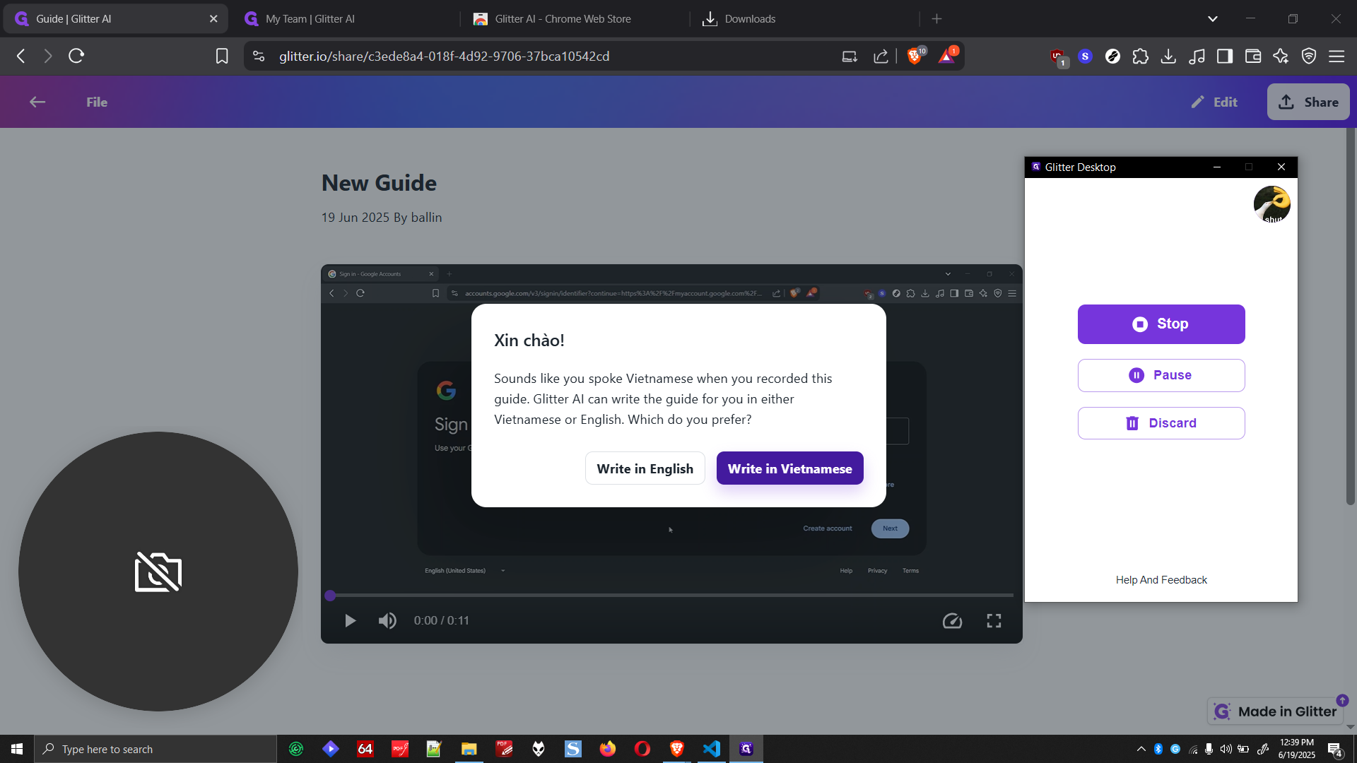Open a new browser tab
This screenshot has height=763, width=1357.
point(936,19)
